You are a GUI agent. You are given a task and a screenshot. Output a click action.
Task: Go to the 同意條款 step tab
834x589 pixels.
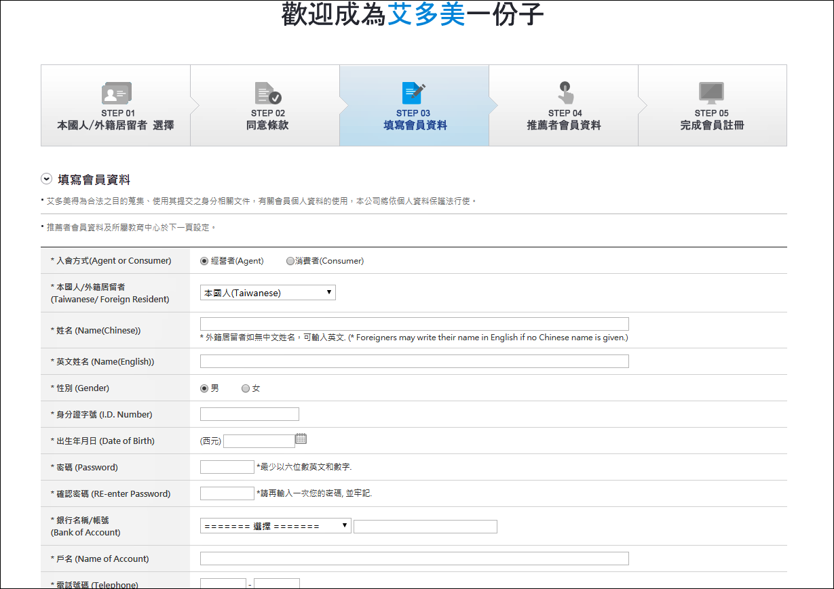pyautogui.click(x=265, y=106)
